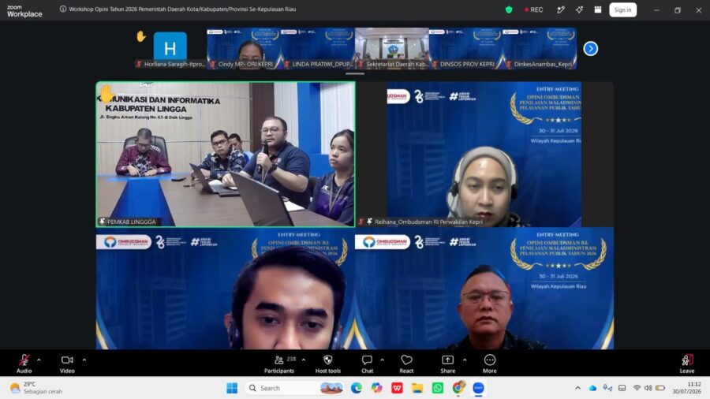Click the raised hand beside Horliana avatar
The width and height of the screenshot is (710, 399).
coord(141,36)
